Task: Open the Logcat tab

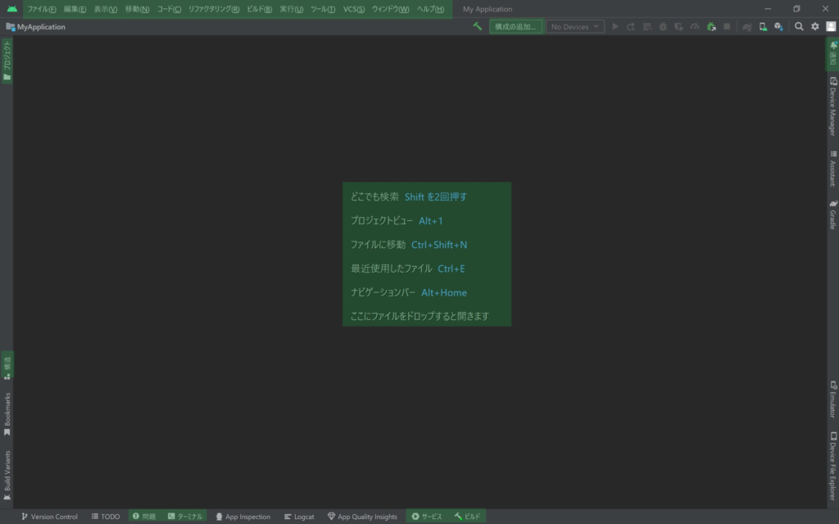Action: click(299, 517)
